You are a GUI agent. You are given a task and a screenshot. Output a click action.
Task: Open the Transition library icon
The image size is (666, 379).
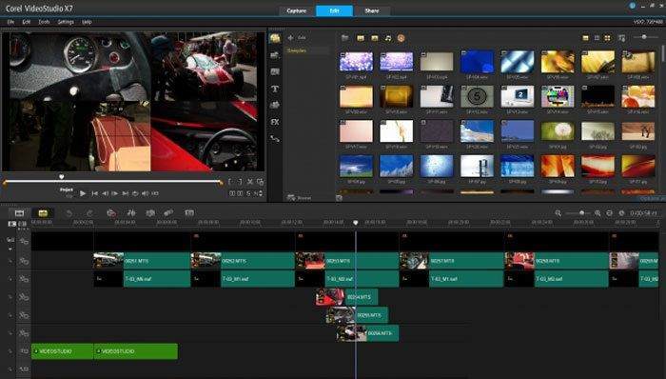pyautogui.click(x=275, y=71)
